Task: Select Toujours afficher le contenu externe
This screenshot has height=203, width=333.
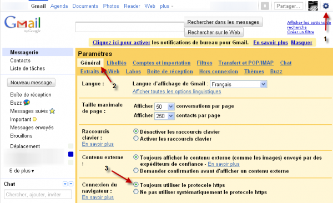Action: point(136,157)
